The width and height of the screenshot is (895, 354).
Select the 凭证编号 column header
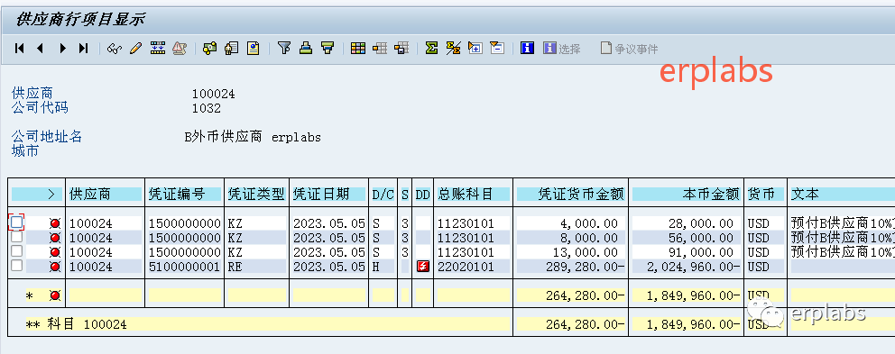pyautogui.click(x=185, y=195)
